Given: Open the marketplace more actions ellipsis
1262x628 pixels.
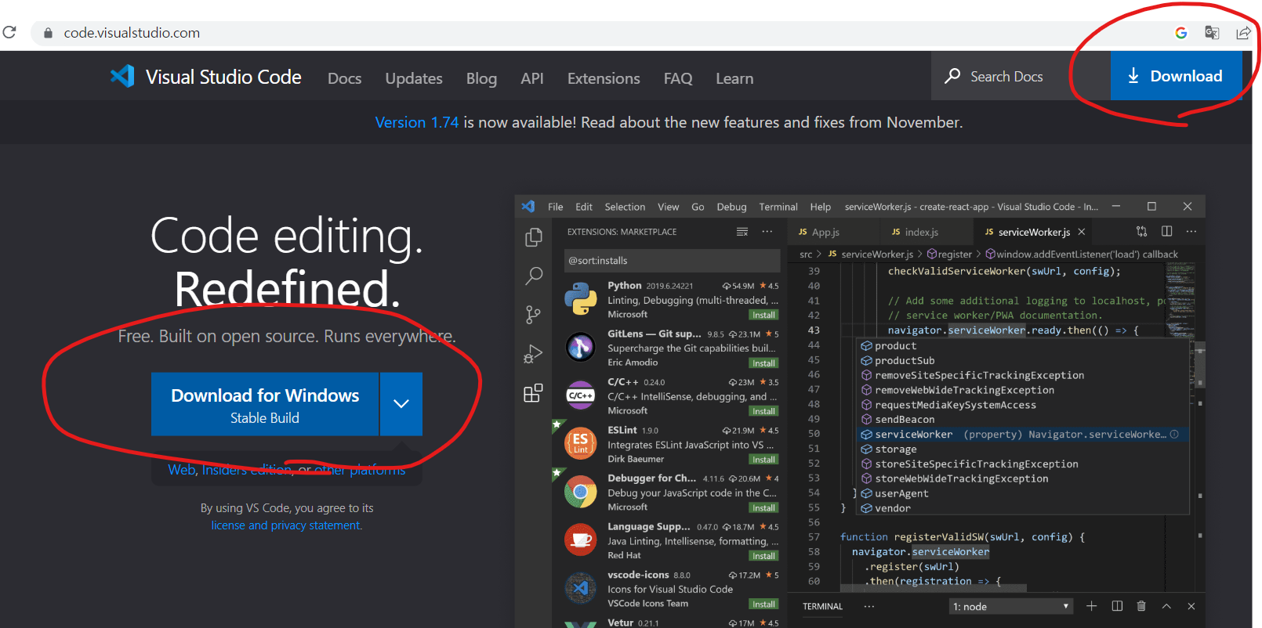Looking at the screenshot, I should tap(767, 232).
